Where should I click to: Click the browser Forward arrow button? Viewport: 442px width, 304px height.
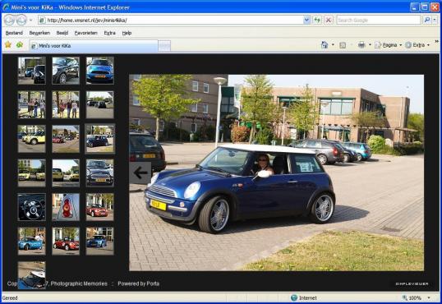coord(21,20)
